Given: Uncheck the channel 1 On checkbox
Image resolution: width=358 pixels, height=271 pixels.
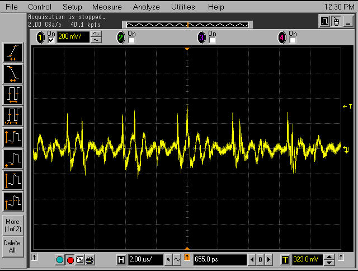Looking at the screenshot, I should (x=51, y=40).
